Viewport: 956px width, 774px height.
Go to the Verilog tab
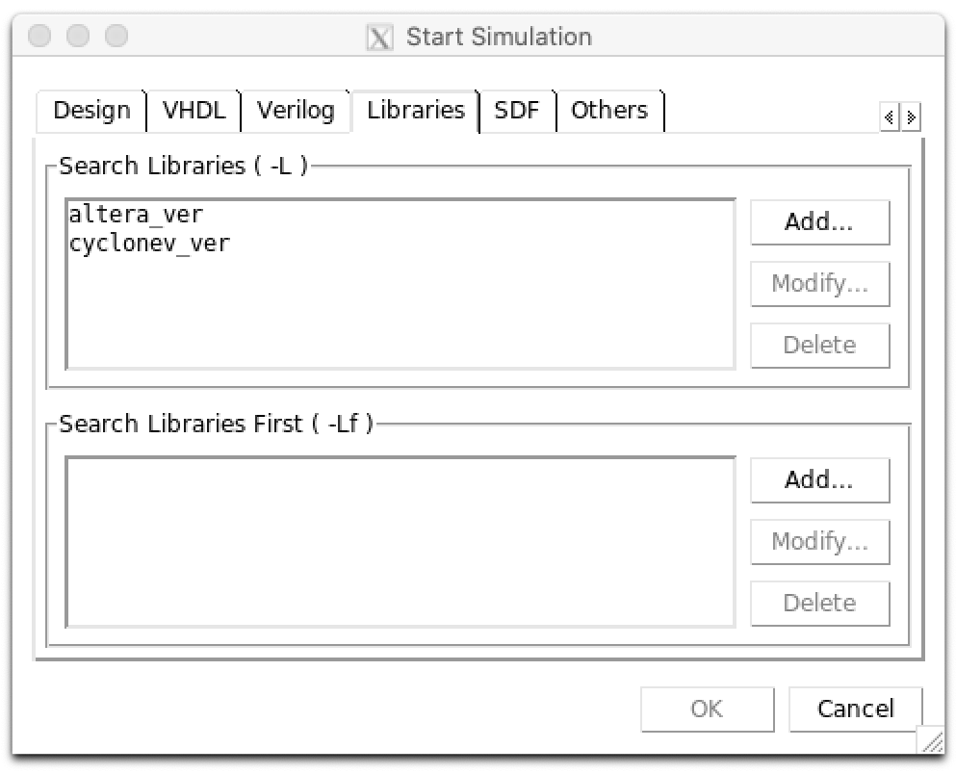(x=296, y=111)
